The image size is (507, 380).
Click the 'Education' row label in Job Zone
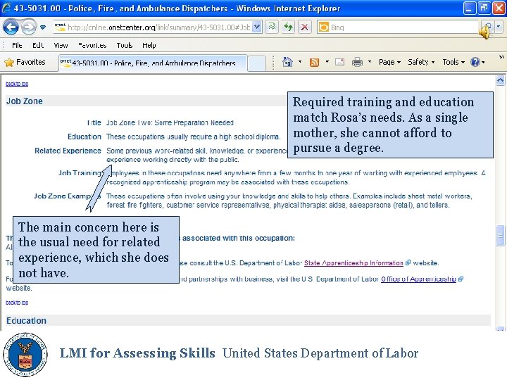(84, 137)
